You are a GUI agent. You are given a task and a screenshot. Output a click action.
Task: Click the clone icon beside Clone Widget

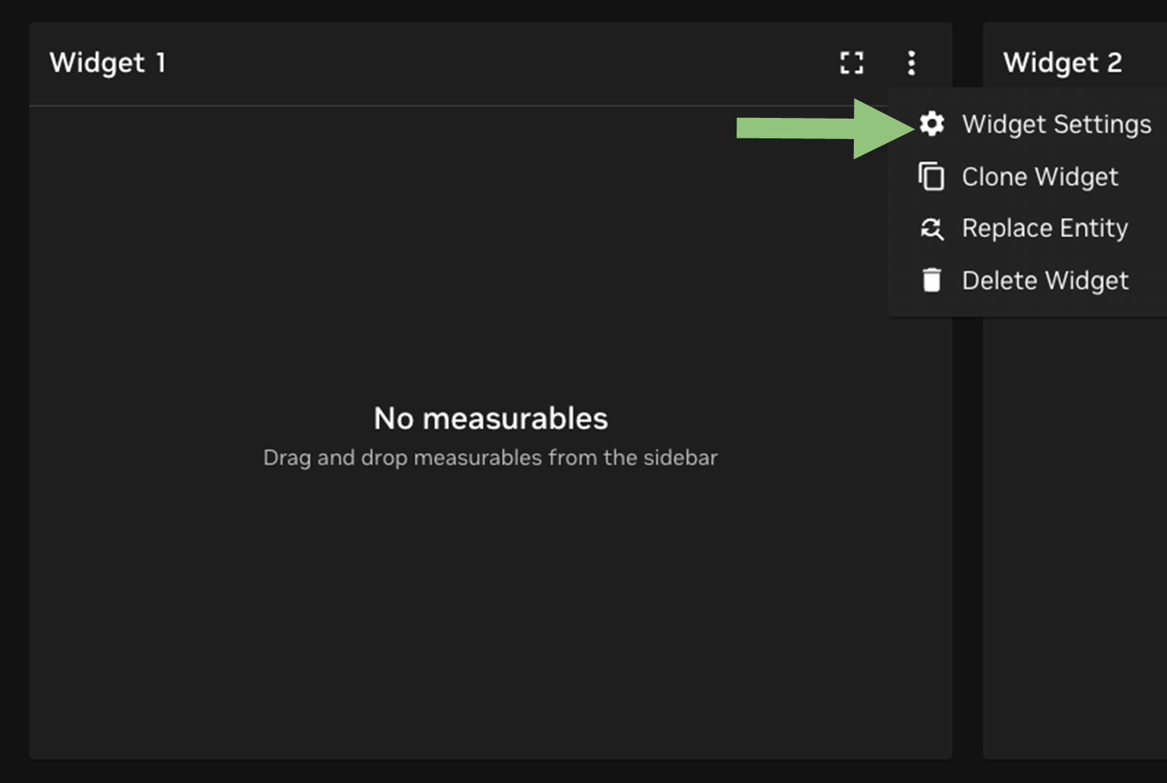[x=932, y=177]
